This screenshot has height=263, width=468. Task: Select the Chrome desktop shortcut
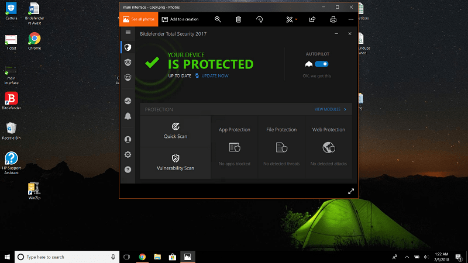(35, 41)
